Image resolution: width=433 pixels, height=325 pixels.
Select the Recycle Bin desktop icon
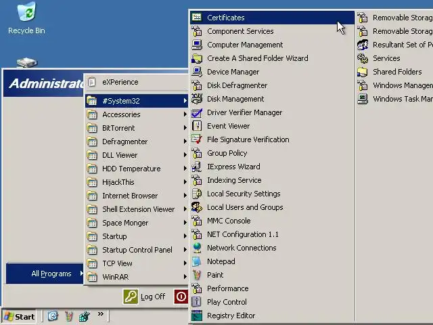pyautogui.click(x=26, y=18)
